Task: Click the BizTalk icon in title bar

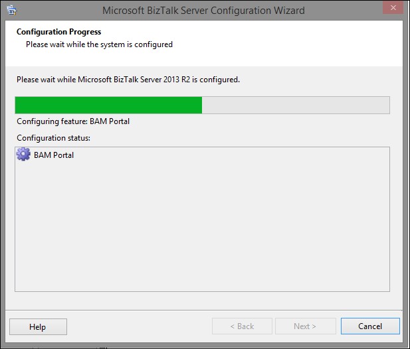Action: (12, 11)
